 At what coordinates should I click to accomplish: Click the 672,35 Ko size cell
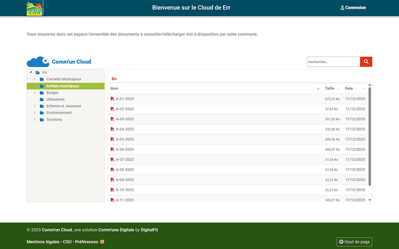tap(332, 99)
